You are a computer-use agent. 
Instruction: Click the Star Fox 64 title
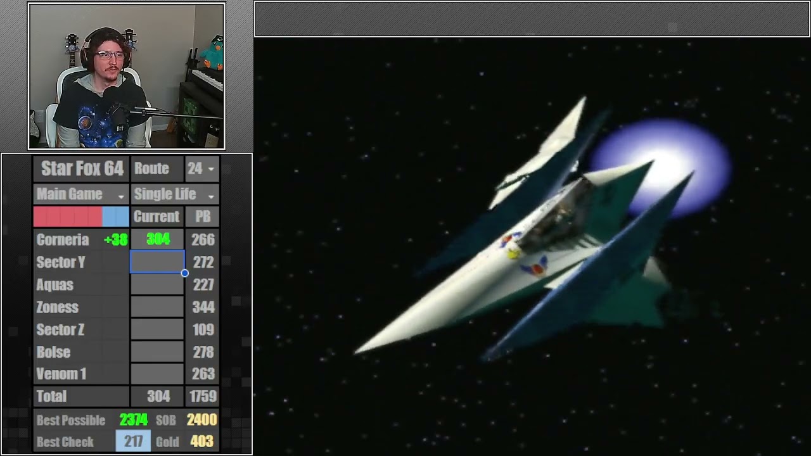click(x=82, y=168)
